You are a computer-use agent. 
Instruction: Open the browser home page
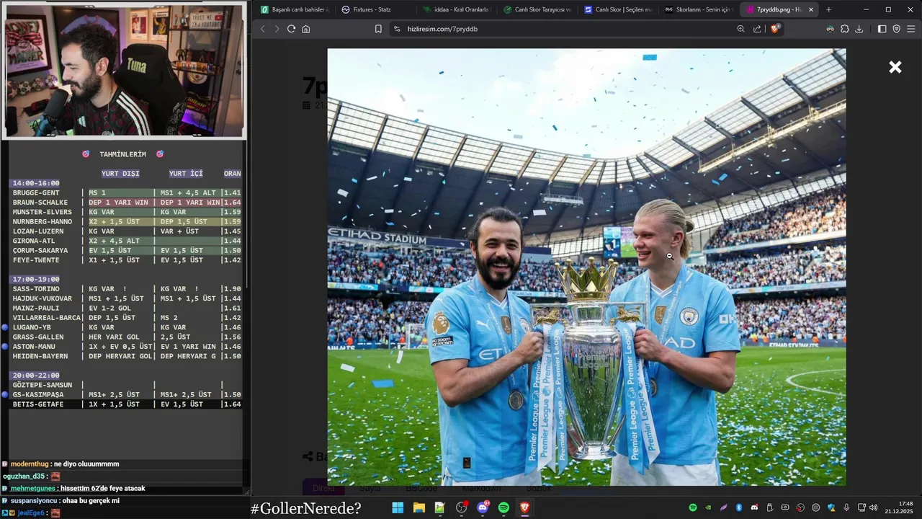(306, 29)
